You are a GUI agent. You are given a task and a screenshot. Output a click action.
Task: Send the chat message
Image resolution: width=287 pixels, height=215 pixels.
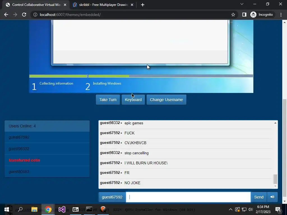[259, 197]
